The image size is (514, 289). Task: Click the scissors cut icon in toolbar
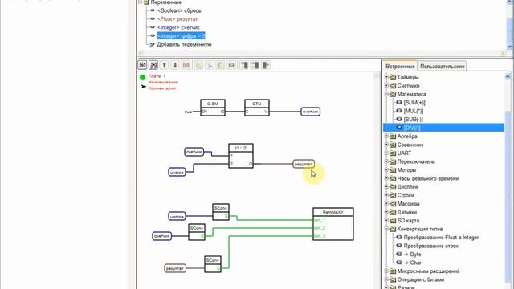click(209, 65)
